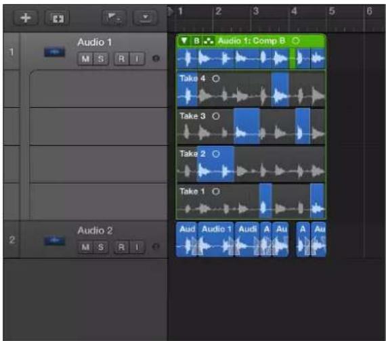Open the Global Tracks flag button
Screen dimensions: 386x341
[x=114, y=18]
